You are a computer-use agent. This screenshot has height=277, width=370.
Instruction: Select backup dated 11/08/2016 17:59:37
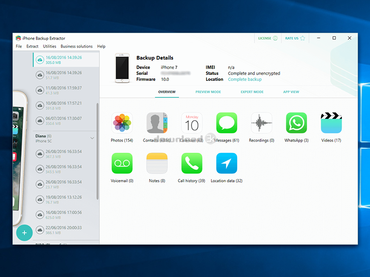[x=66, y=90]
